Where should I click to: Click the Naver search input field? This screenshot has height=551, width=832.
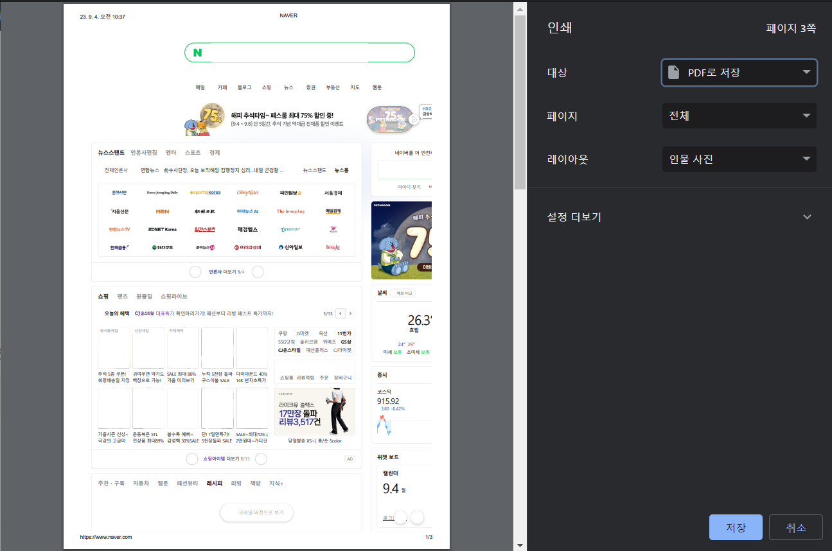[299, 53]
